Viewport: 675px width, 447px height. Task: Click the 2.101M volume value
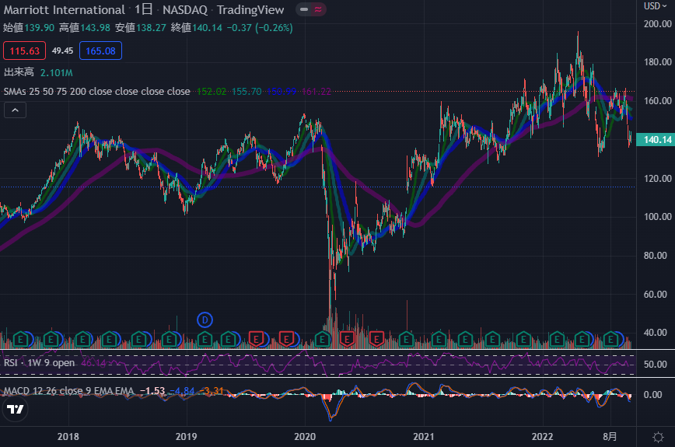click(57, 73)
